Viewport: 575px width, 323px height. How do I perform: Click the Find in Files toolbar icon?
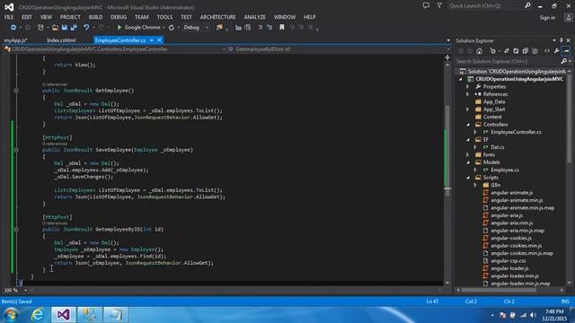pyautogui.click(x=219, y=28)
